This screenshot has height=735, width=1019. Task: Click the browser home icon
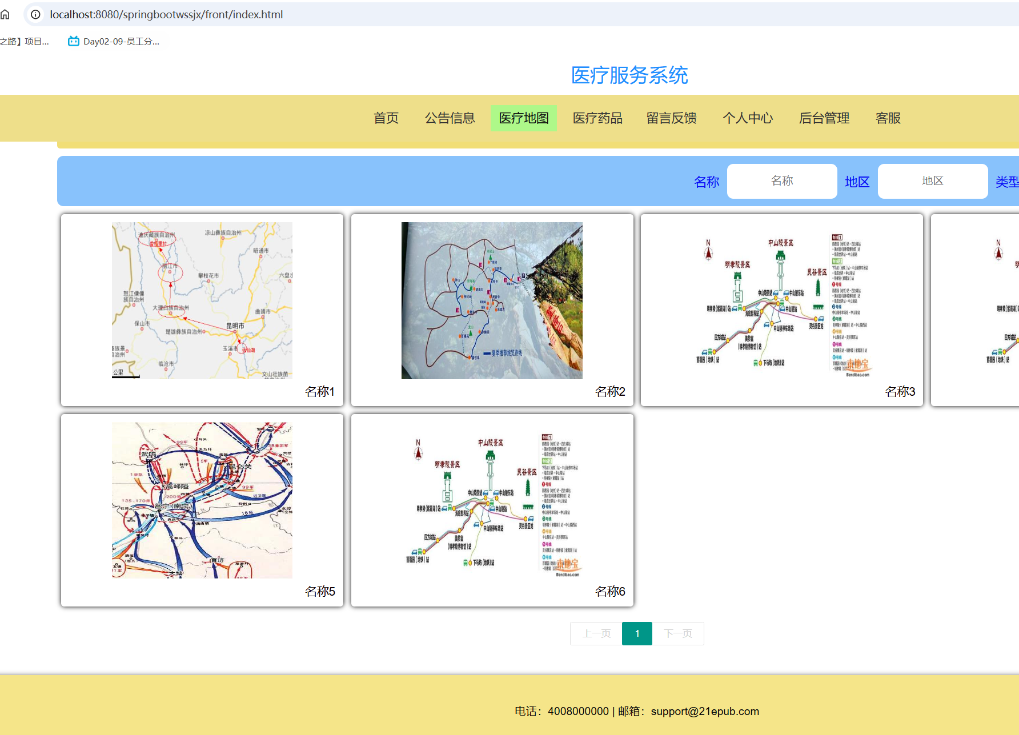(5, 14)
